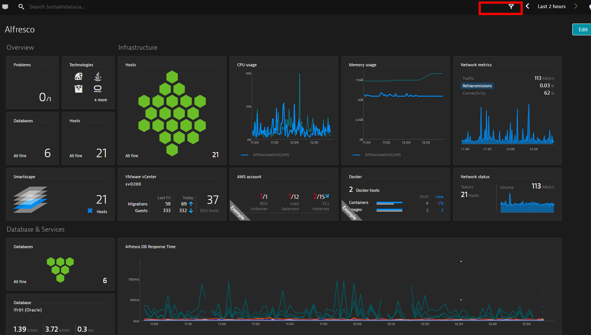This screenshot has width=591, height=335.
Task: Click the Java technology icon
Action: (97, 76)
